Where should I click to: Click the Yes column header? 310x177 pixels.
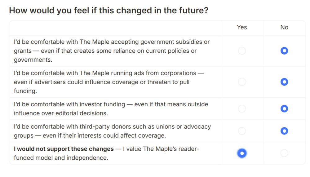[x=242, y=27]
